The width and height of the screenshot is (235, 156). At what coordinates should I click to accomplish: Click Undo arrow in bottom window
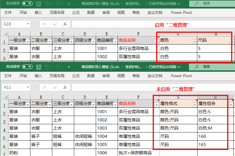tap(47, 67)
